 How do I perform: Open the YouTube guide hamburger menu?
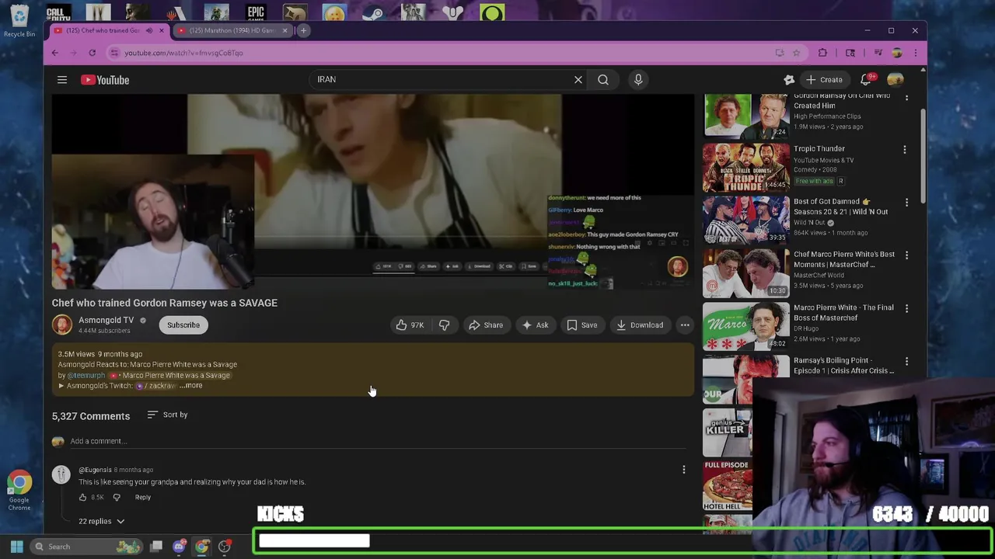tap(62, 80)
